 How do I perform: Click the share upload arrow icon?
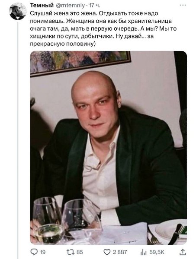(x=183, y=252)
